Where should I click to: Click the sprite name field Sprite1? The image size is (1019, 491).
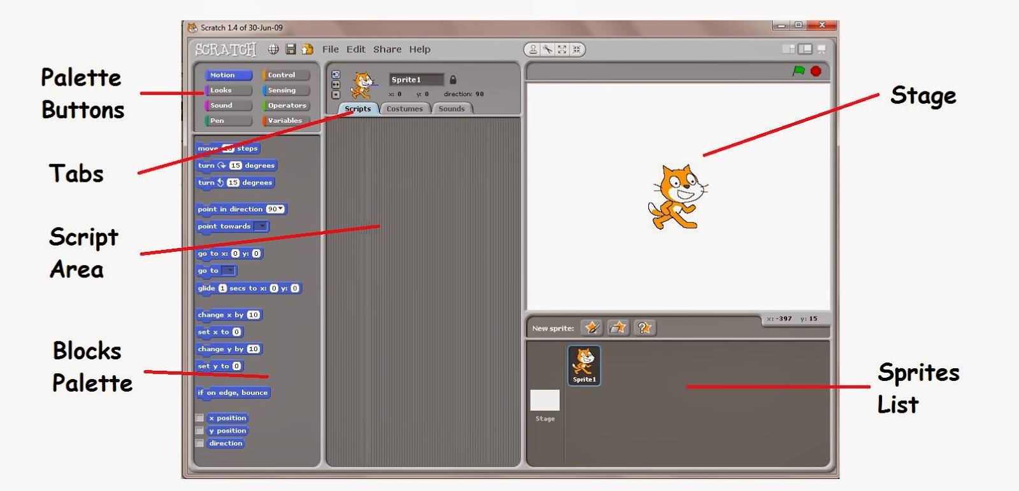[x=417, y=80]
